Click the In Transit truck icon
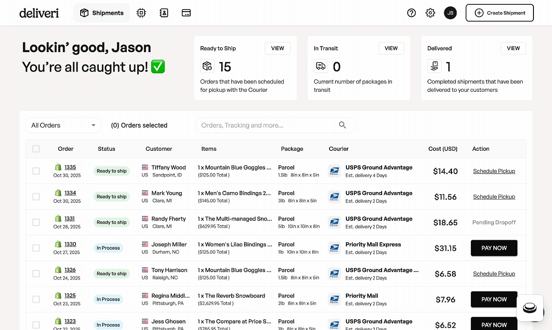Screen dimensions: 552x330 coord(321,66)
